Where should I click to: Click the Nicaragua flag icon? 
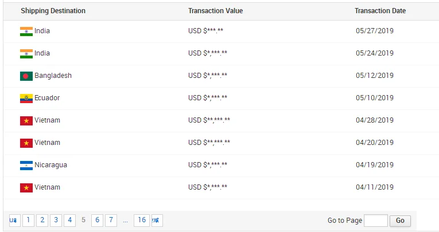[x=26, y=165]
